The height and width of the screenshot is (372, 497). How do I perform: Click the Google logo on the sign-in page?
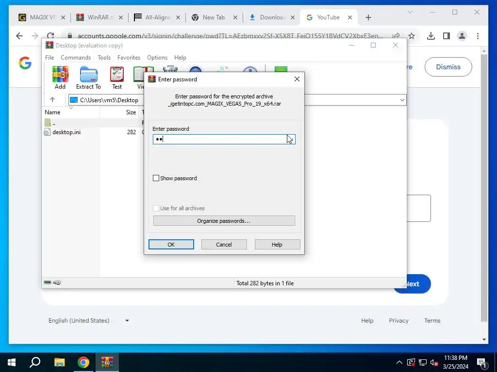click(25, 63)
